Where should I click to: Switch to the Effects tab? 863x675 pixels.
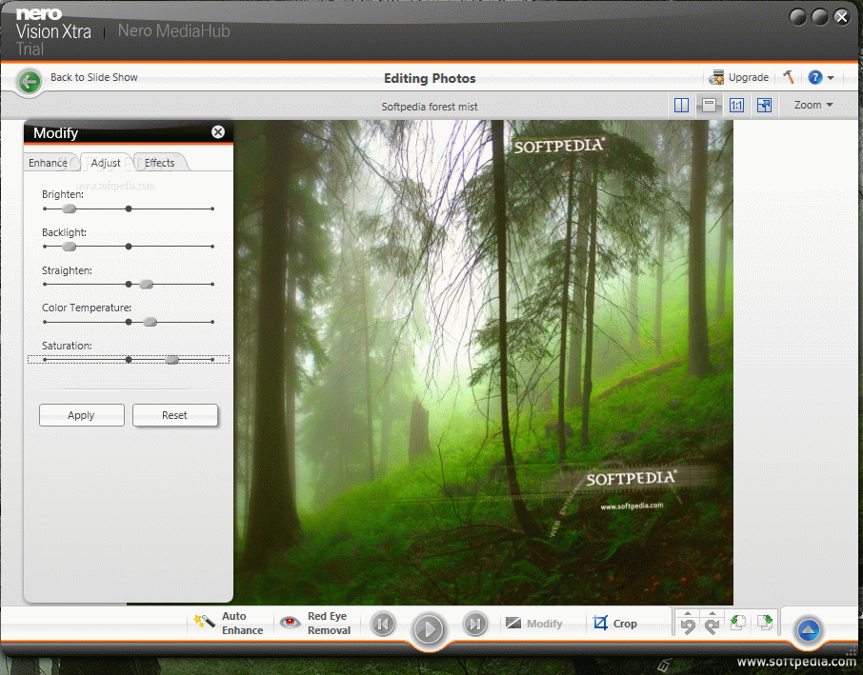(x=160, y=163)
